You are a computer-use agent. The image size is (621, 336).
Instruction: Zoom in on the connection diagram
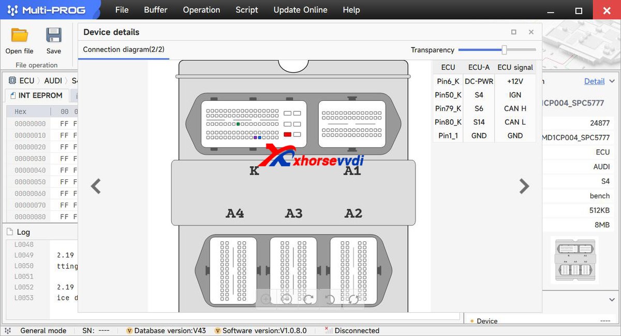pos(266,299)
